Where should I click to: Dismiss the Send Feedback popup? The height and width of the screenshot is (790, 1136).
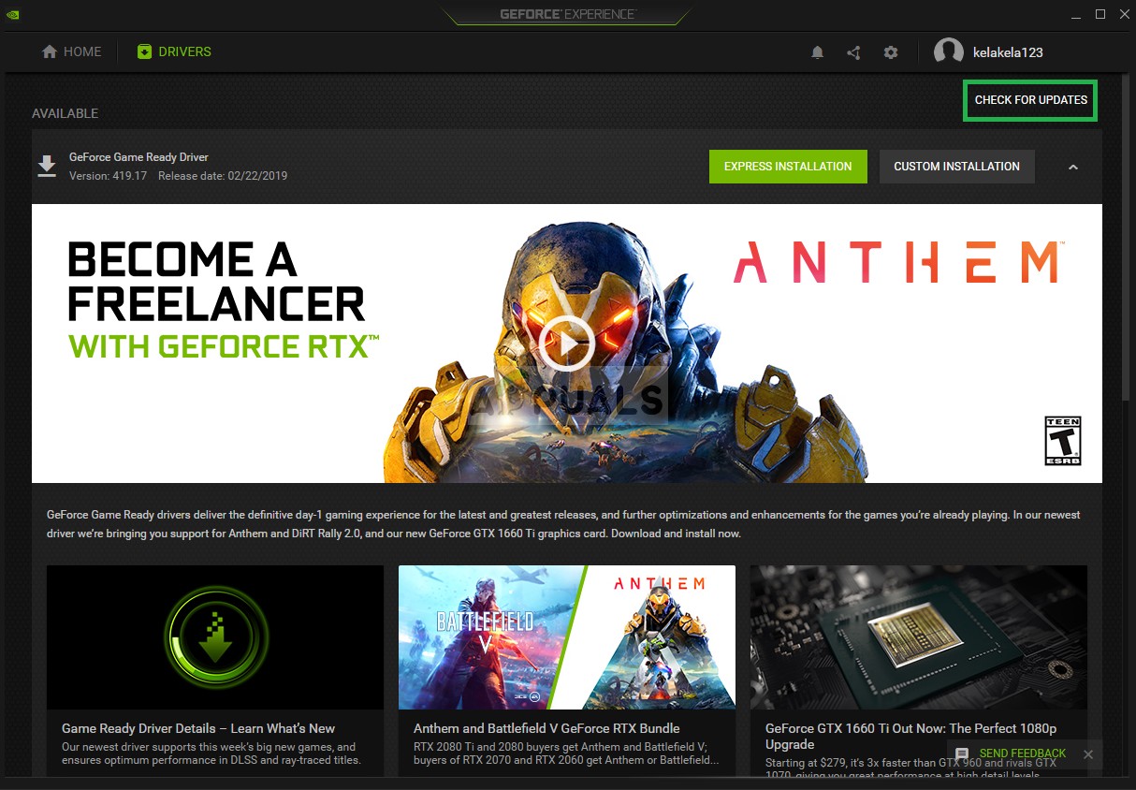(1088, 753)
